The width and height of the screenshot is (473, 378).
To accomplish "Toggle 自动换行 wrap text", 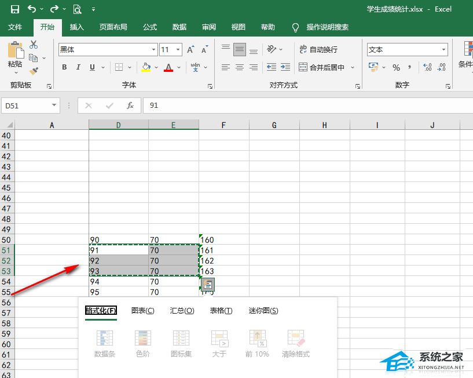I will pyautogui.click(x=318, y=50).
